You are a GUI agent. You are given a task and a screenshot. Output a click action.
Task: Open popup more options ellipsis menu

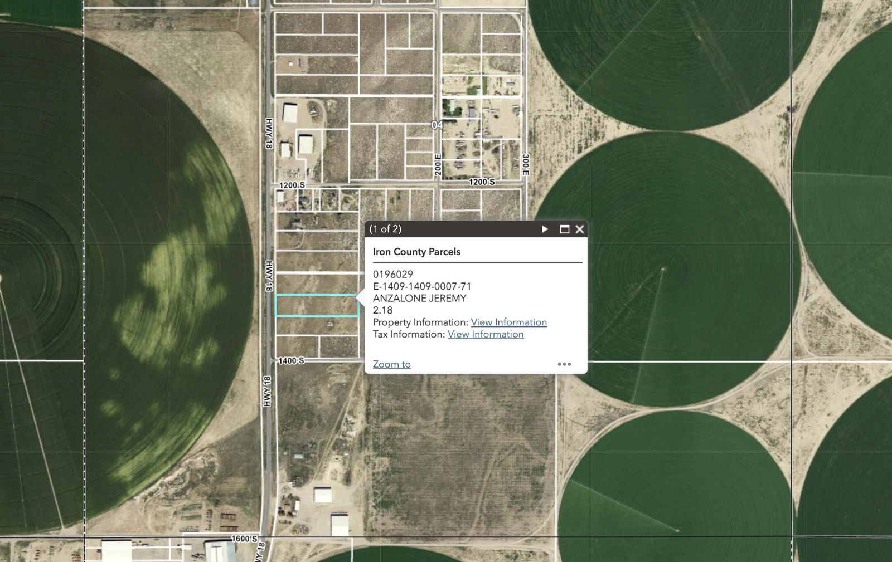coord(564,364)
